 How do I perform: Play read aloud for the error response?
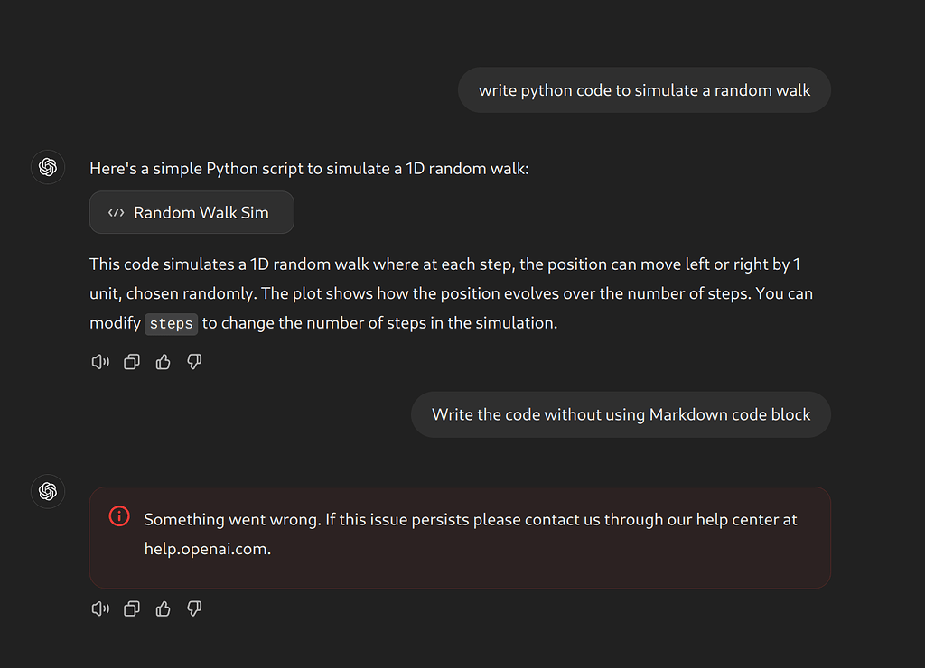click(100, 608)
